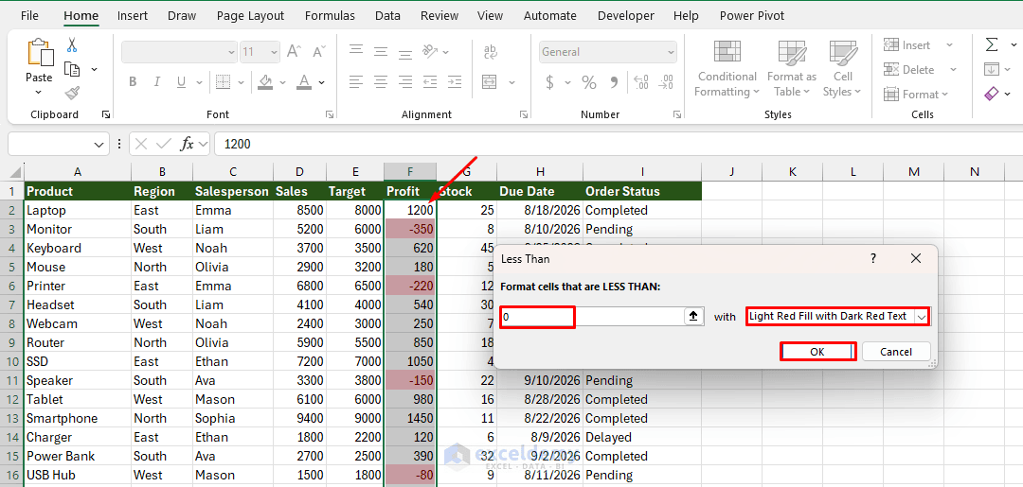Image resolution: width=1023 pixels, height=487 pixels.
Task: Apply the font color A
Action: (x=303, y=82)
